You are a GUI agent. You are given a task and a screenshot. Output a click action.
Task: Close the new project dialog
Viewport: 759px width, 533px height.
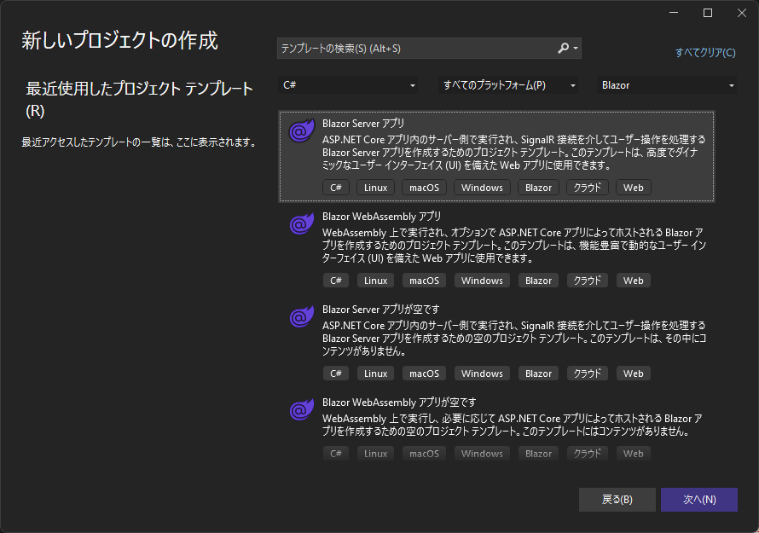click(x=742, y=13)
